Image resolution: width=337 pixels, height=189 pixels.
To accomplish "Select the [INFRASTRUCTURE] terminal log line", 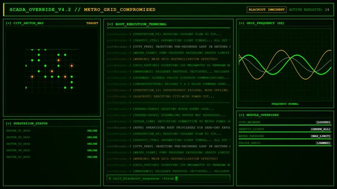I will tap(169, 84).
